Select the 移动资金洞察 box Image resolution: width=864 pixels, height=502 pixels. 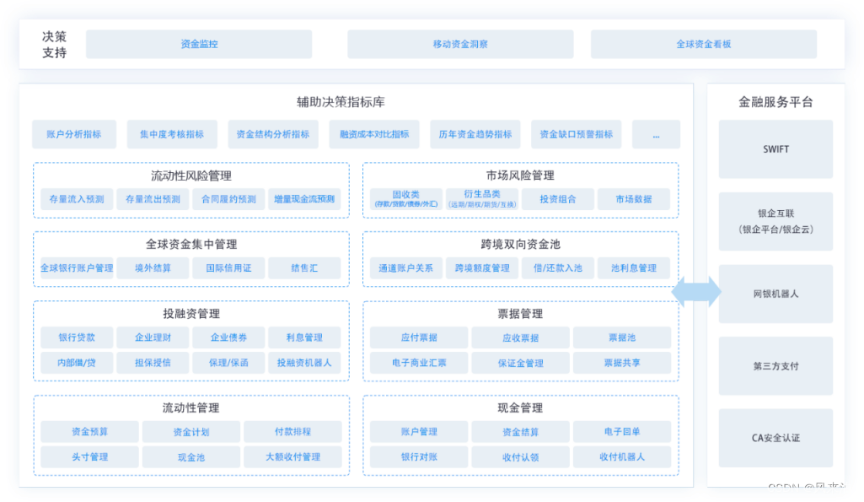tap(460, 44)
